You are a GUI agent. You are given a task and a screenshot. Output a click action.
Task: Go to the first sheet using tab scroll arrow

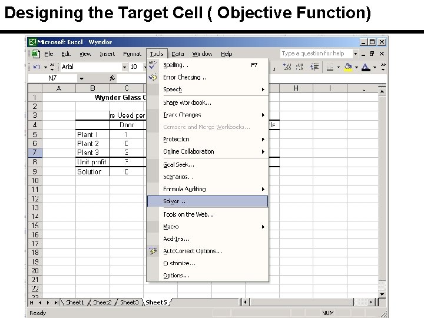tap(32, 303)
